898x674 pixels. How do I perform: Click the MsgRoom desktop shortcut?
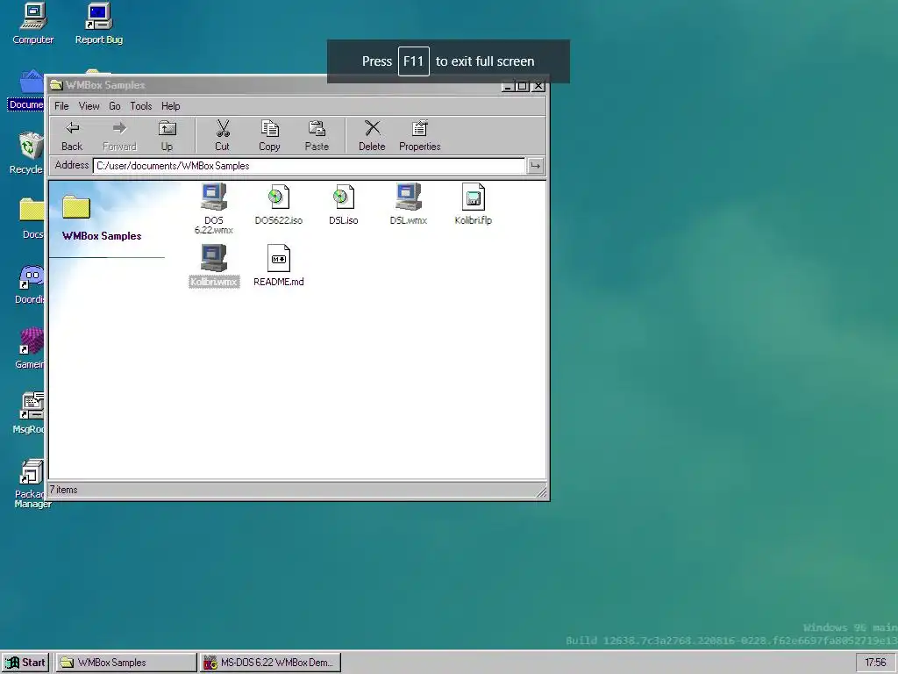coord(30,413)
